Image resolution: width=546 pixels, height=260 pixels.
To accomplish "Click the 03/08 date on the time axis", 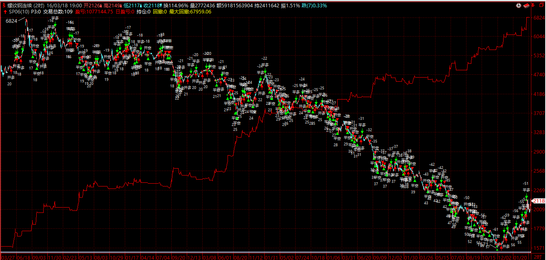I will [x=210, y=257].
